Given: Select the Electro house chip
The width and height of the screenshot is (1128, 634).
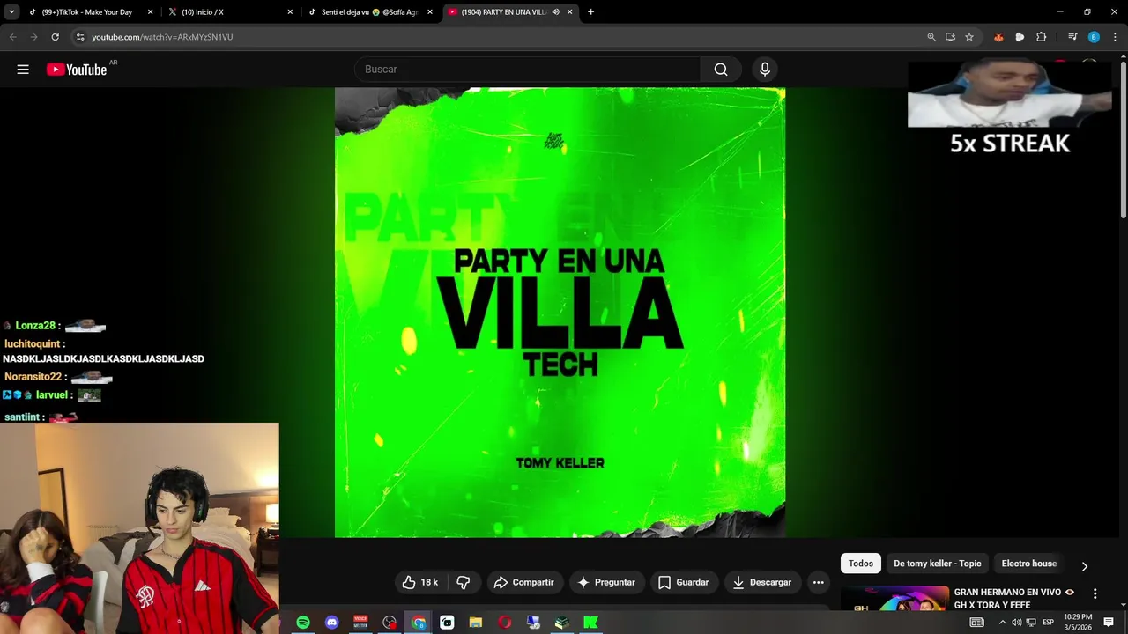Looking at the screenshot, I should coord(1028,564).
